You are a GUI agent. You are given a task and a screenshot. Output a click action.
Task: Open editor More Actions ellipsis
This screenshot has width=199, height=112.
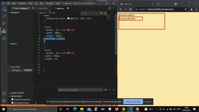point(113,8)
